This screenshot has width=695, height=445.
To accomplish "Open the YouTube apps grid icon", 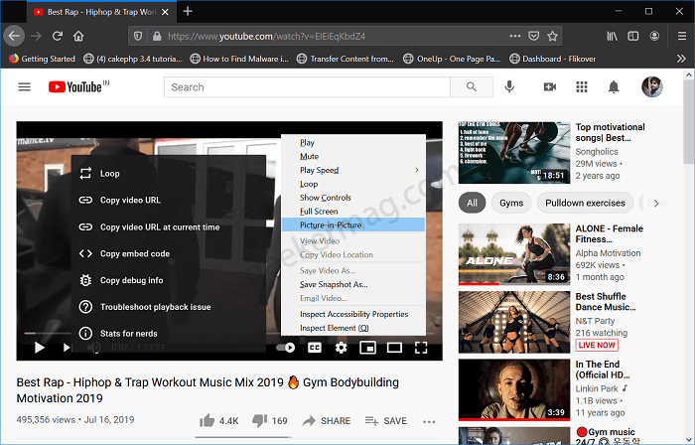I will [x=582, y=86].
